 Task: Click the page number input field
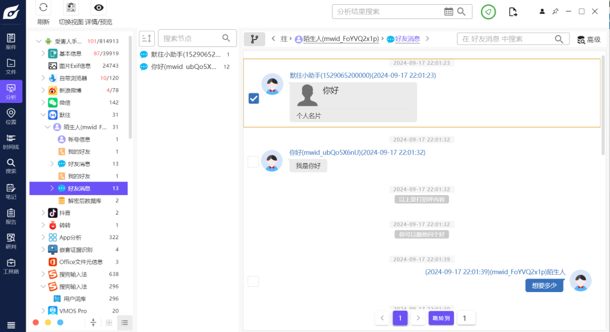[466, 318]
